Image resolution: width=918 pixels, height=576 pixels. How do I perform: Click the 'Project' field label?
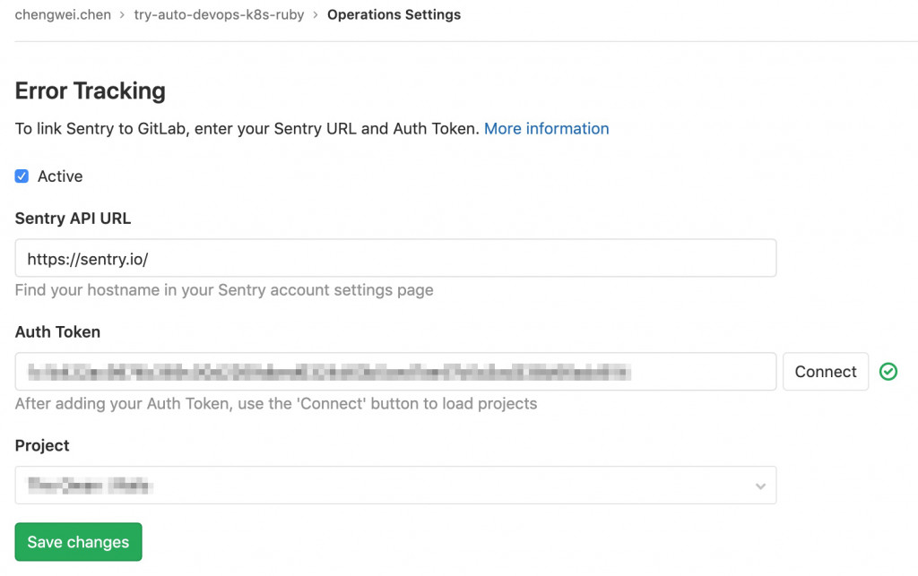click(x=42, y=445)
